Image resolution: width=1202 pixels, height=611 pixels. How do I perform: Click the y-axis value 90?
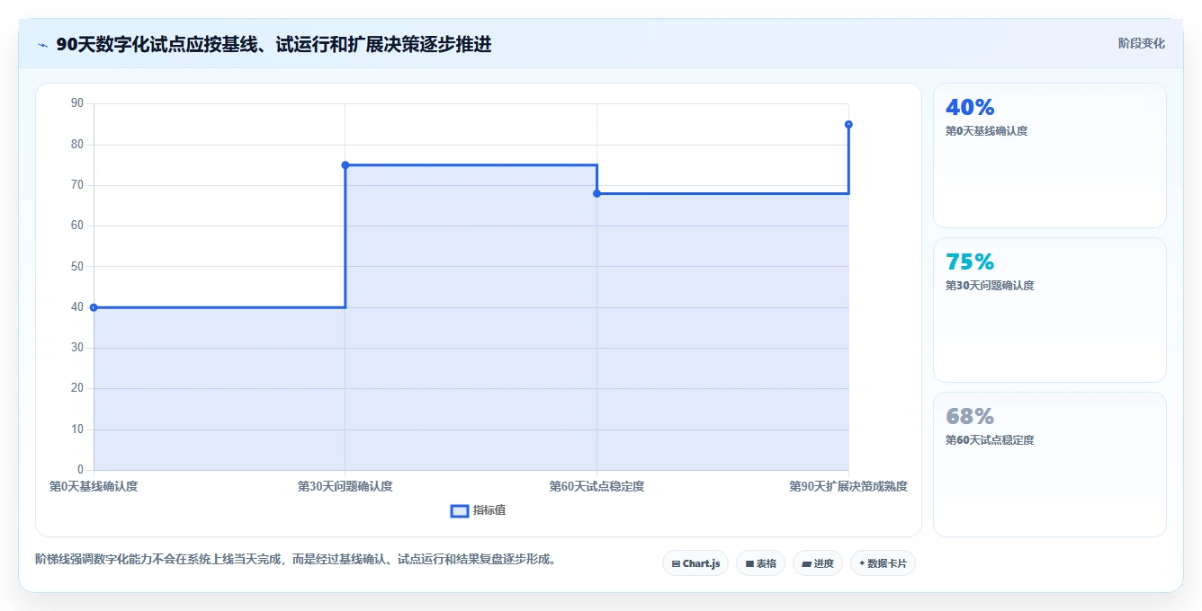(76, 103)
